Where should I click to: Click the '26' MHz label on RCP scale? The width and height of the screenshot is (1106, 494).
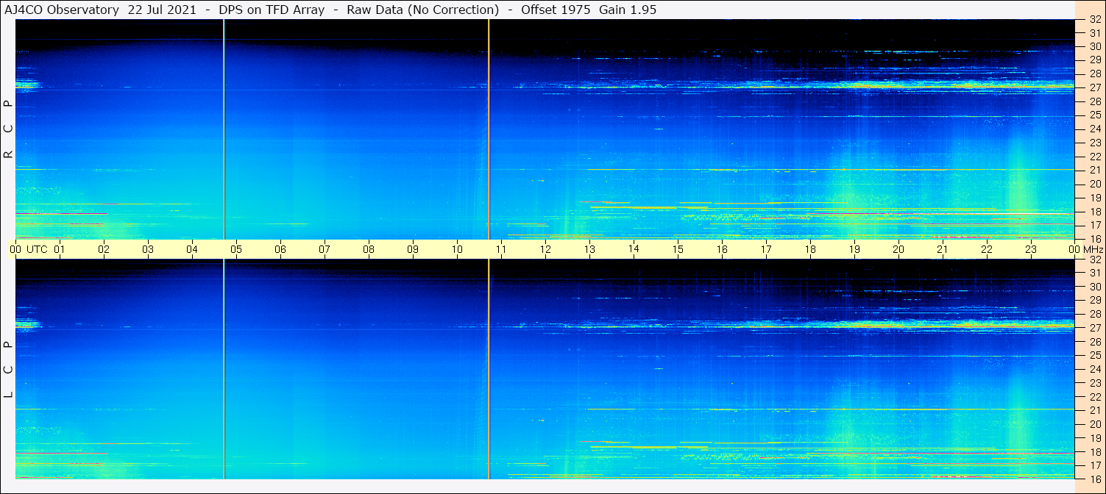click(x=1095, y=101)
